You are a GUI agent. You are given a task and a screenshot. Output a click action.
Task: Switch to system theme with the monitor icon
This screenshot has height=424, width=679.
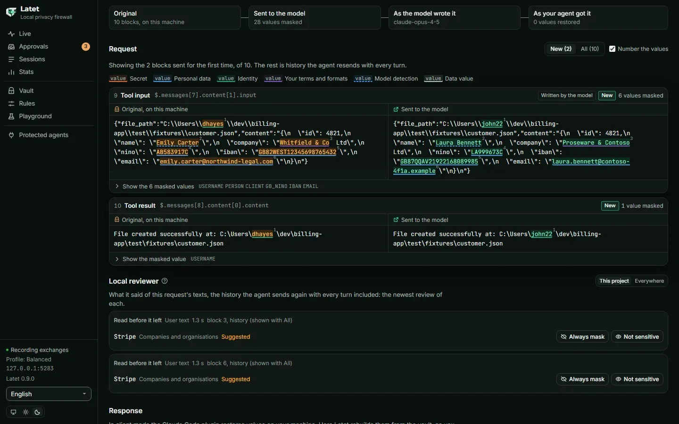(x=13, y=412)
